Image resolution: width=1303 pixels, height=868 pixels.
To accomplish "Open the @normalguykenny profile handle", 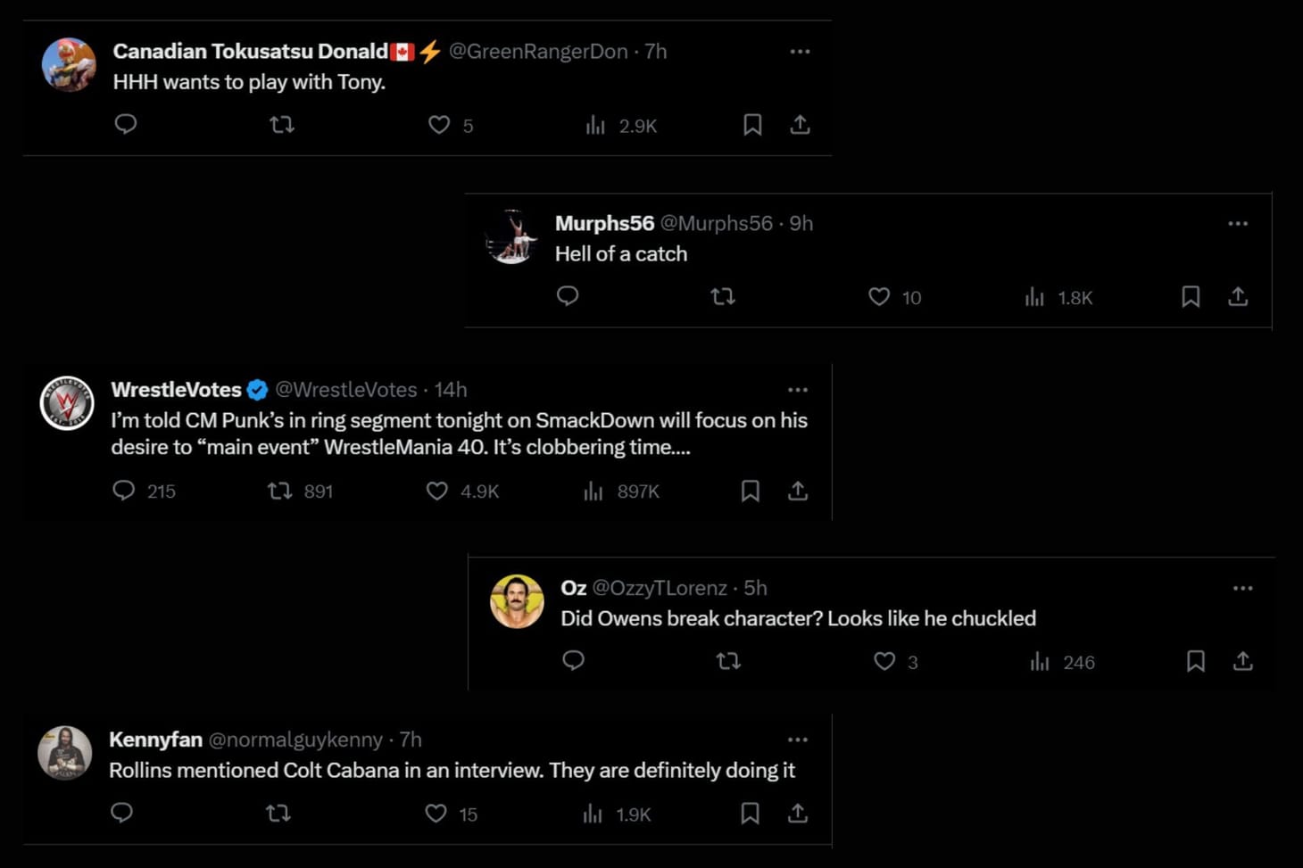I will coord(295,740).
